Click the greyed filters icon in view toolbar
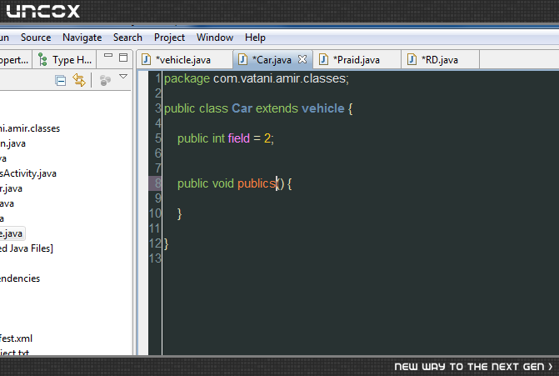Image resolution: width=559 pixels, height=376 pixels. click(105, 81)
